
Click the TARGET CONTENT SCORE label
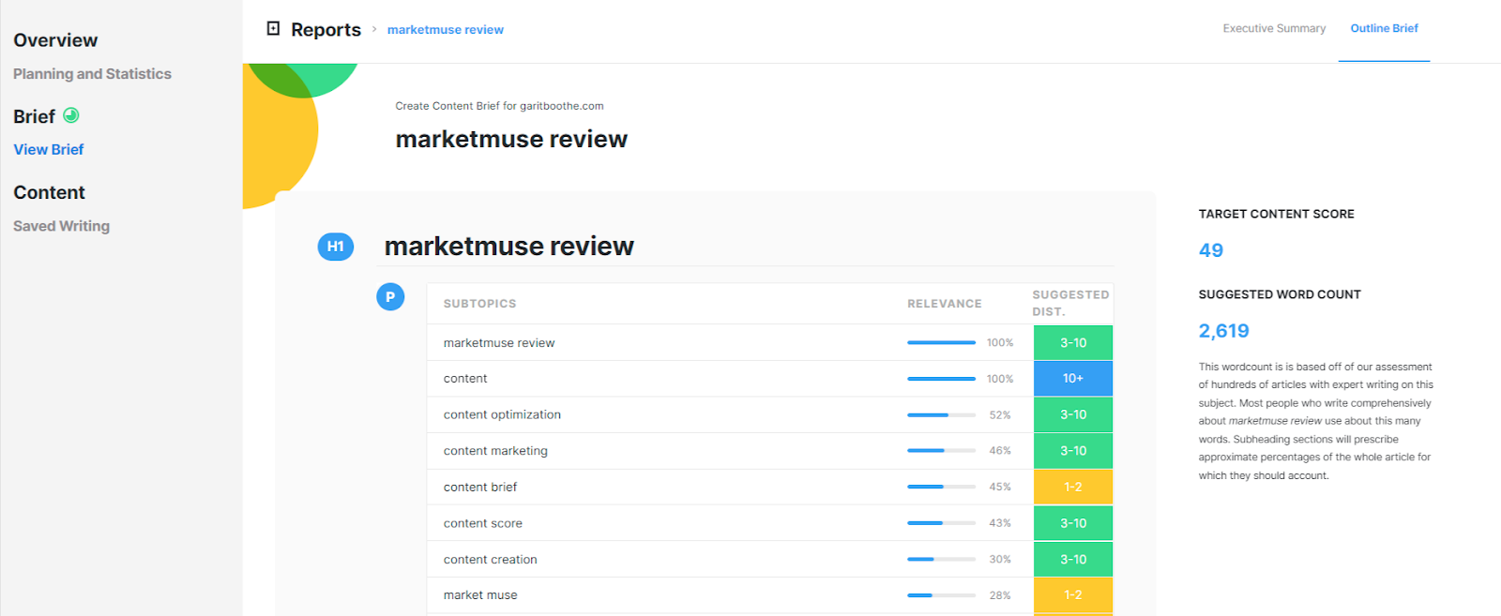coord(1276,214)
